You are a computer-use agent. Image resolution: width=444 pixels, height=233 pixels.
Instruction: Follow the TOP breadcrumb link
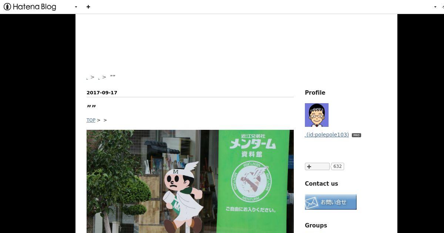91,120
